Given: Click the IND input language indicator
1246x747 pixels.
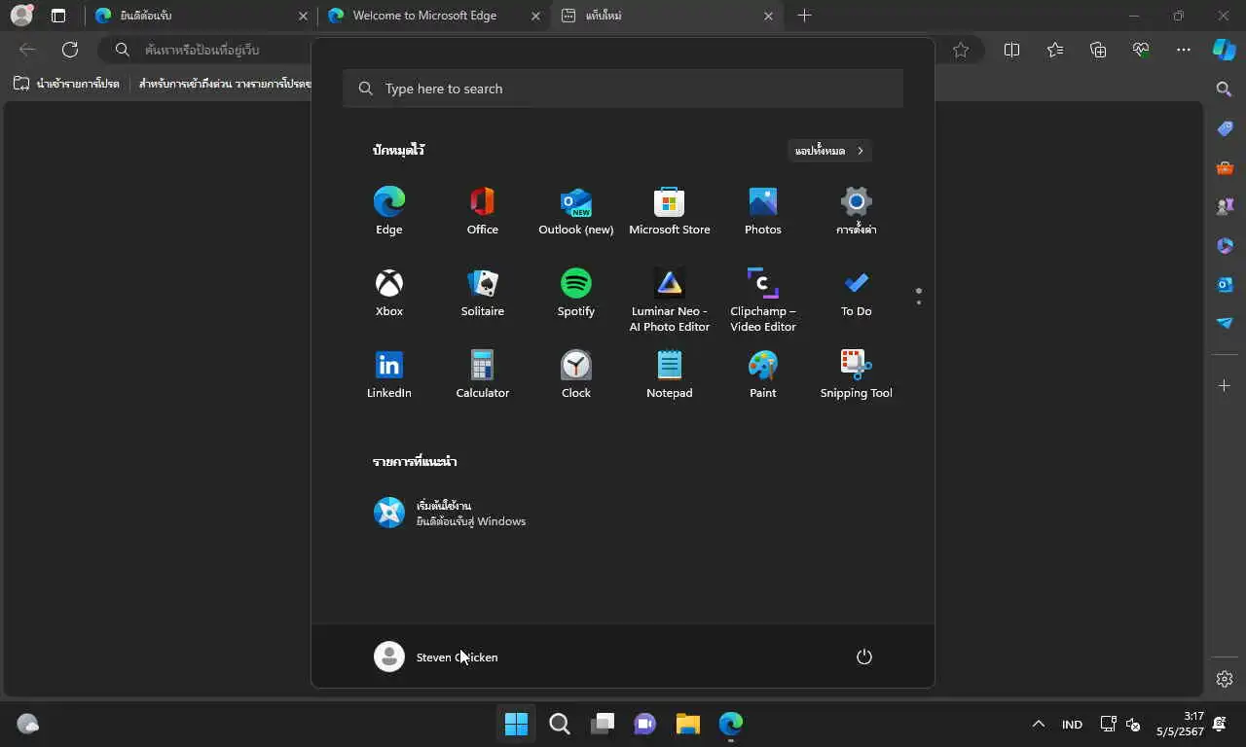Looking at the screenshot, I should (1072, 724).
